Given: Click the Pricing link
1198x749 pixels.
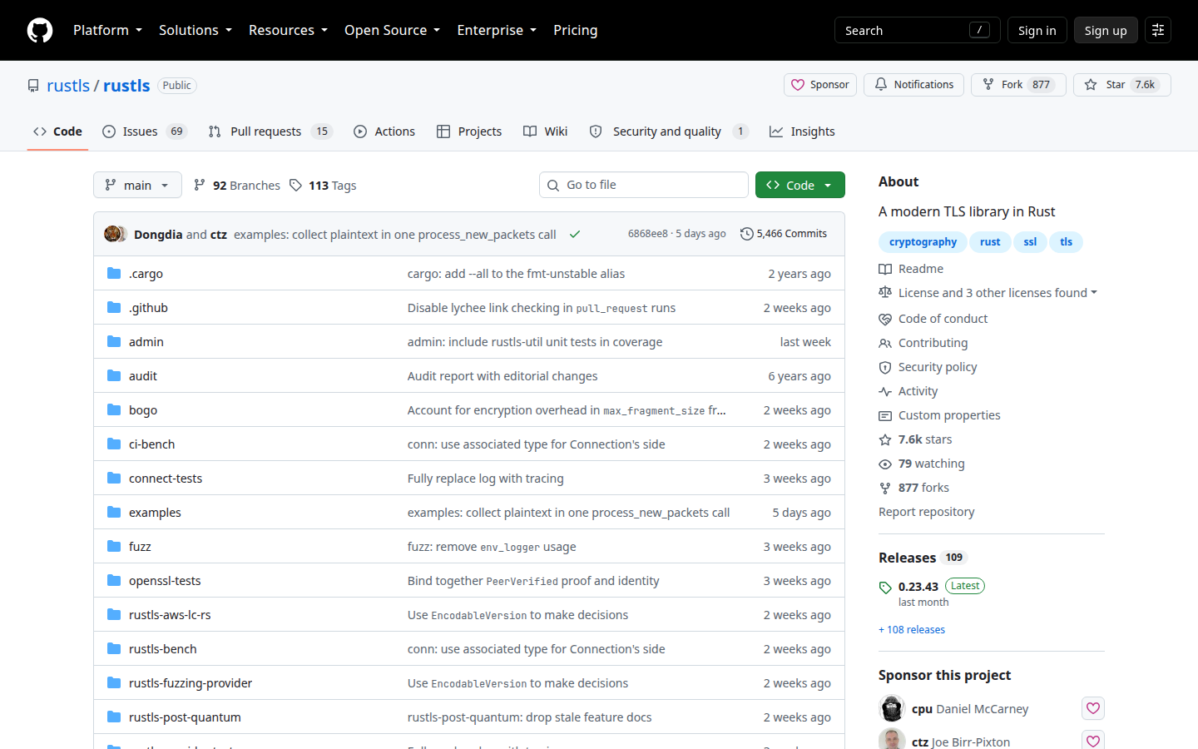Looking at the screenshot, I should (x=576, y=30).
